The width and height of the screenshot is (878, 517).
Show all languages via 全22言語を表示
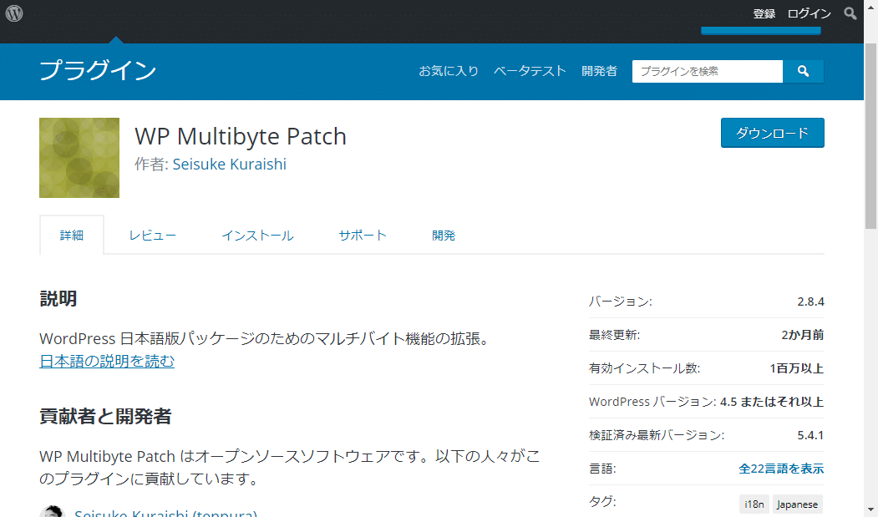pos(781,469)
